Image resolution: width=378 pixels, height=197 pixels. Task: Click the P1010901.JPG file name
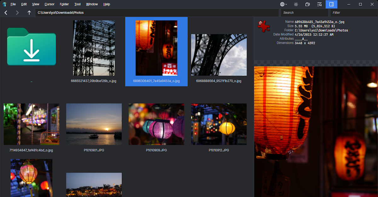94,150
